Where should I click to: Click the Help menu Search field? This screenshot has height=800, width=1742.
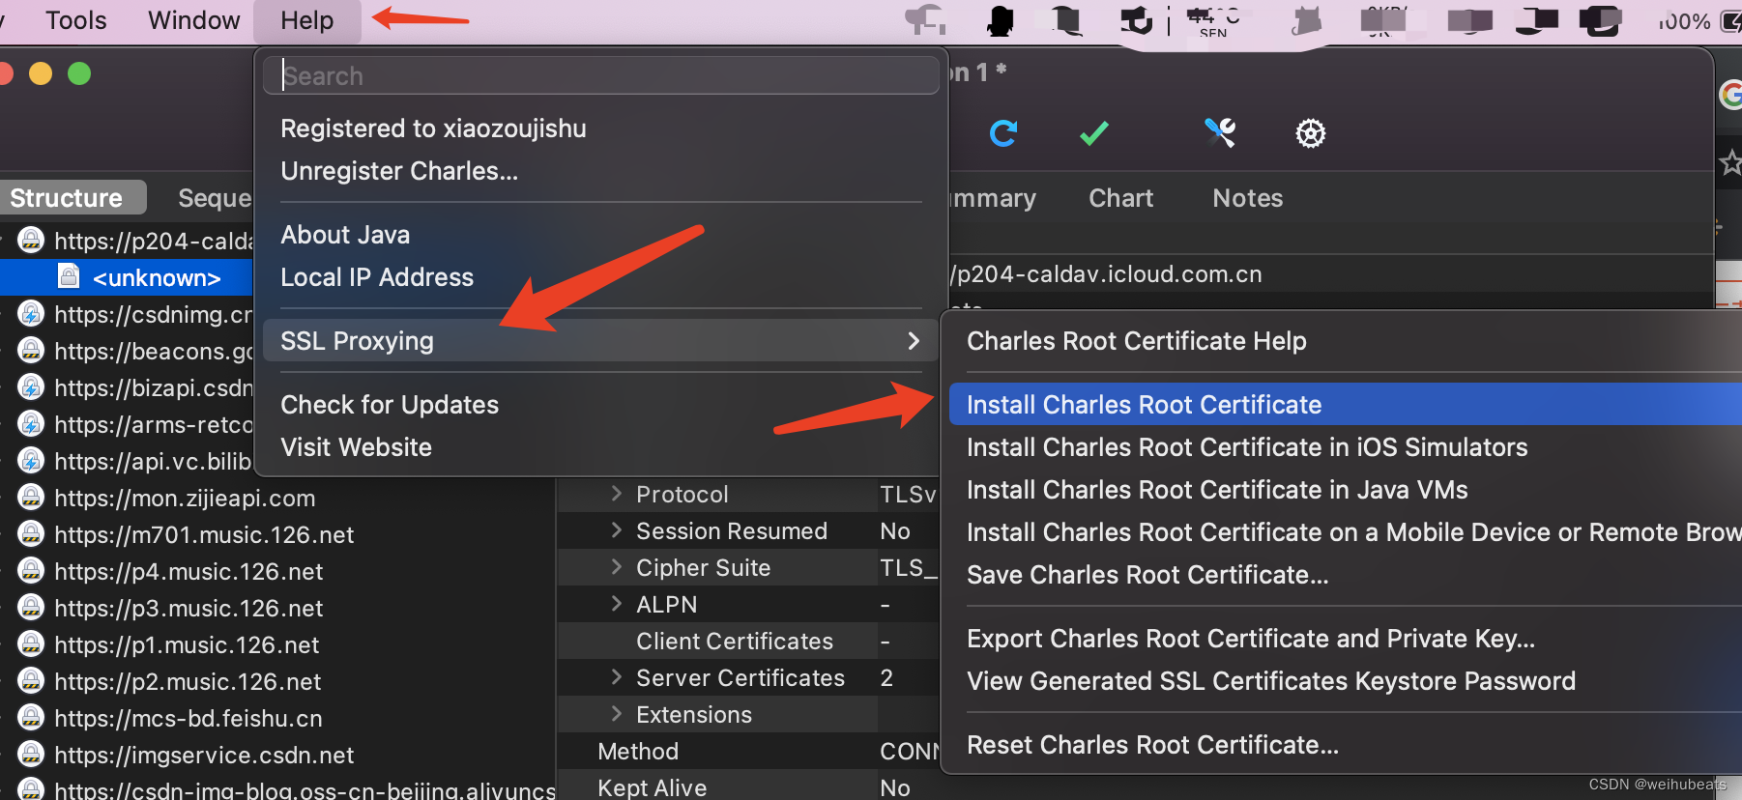pyautogui.click(x=600, y=75)
